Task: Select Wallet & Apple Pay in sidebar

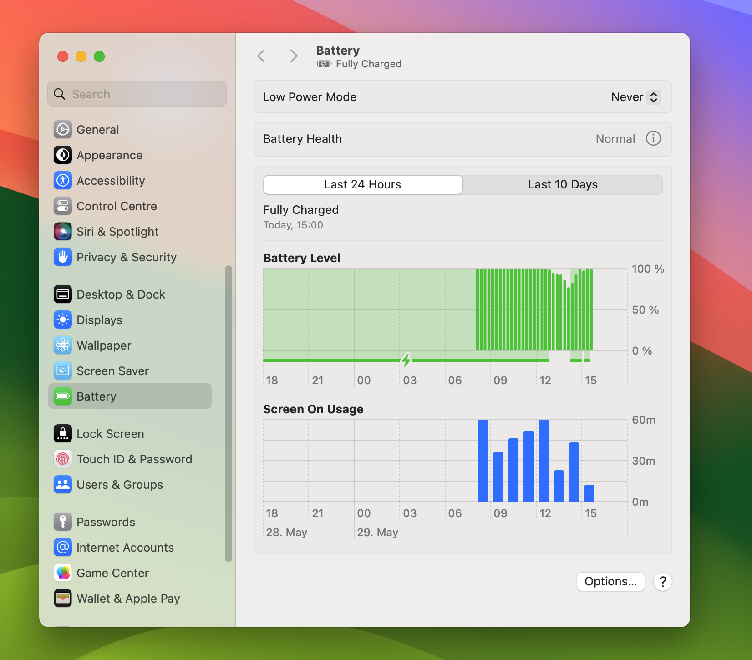Action: click(x=128, y=599)
